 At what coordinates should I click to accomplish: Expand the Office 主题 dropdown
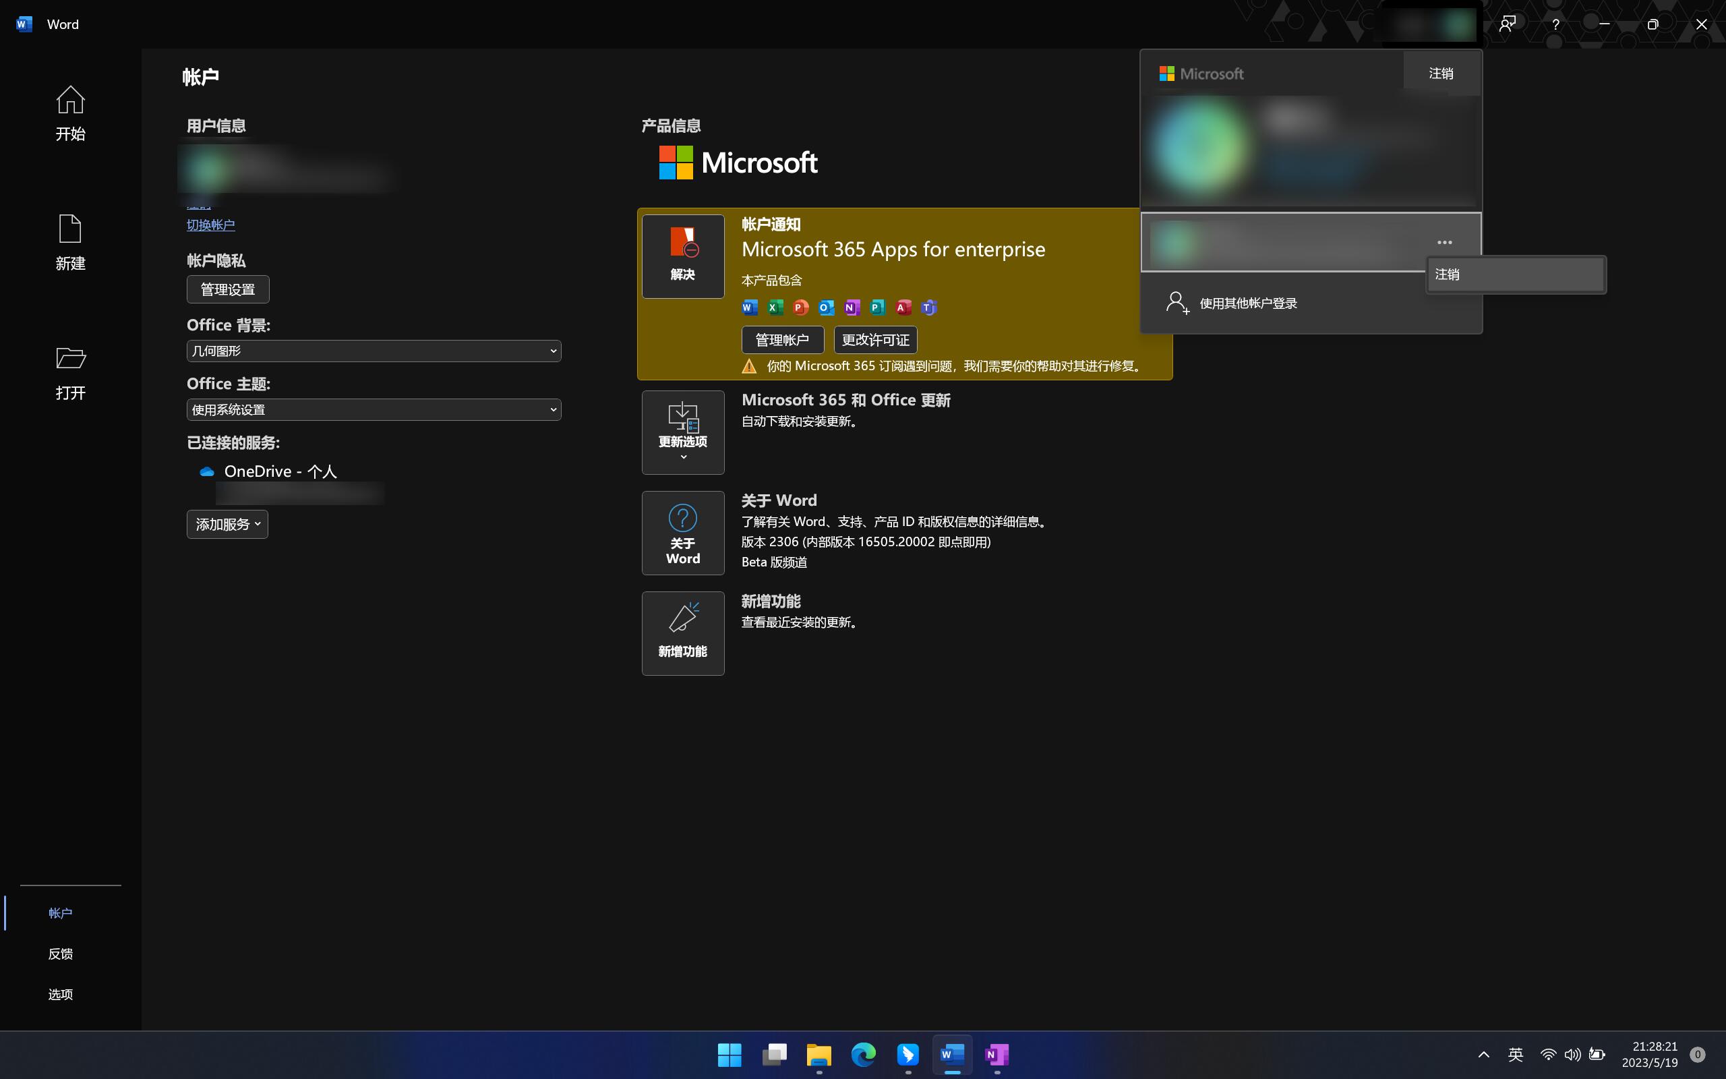(x=374, y=409)
